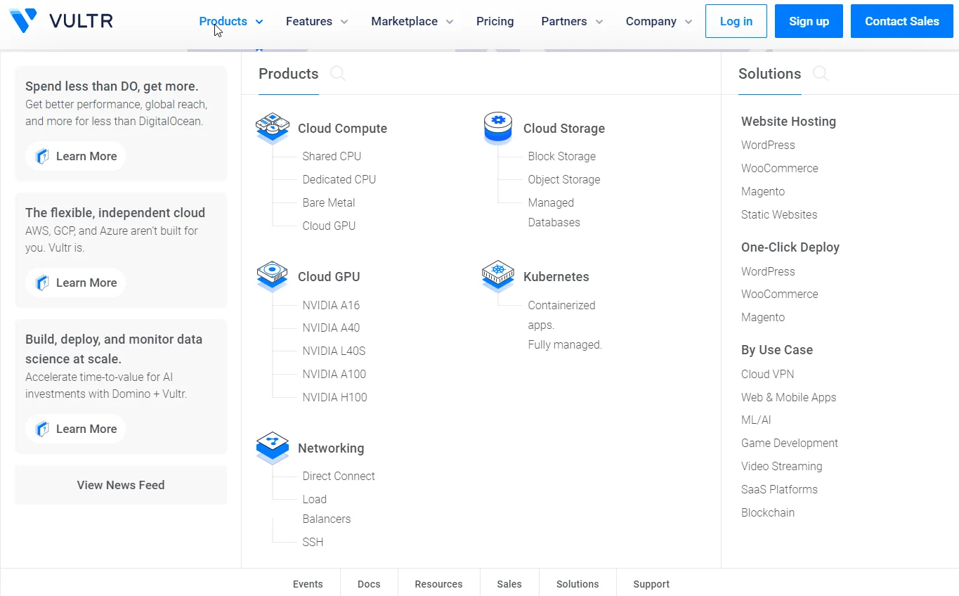This screenshot has width=959, height=596.
Task: Click the Learn More icon under data science promo
Action: point(42,429)
